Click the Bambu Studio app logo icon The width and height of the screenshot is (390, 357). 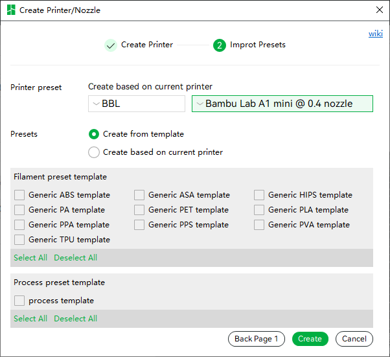[11, 10]
